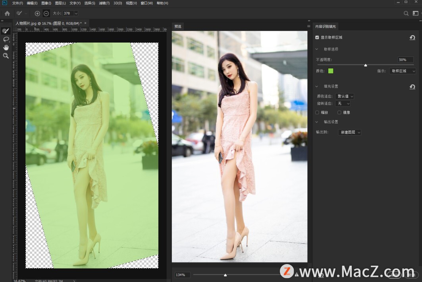This screenshot has height=282, width=422.
Task: Open the 颜色适应 dropdown
Action: click(x=345, y=96)
